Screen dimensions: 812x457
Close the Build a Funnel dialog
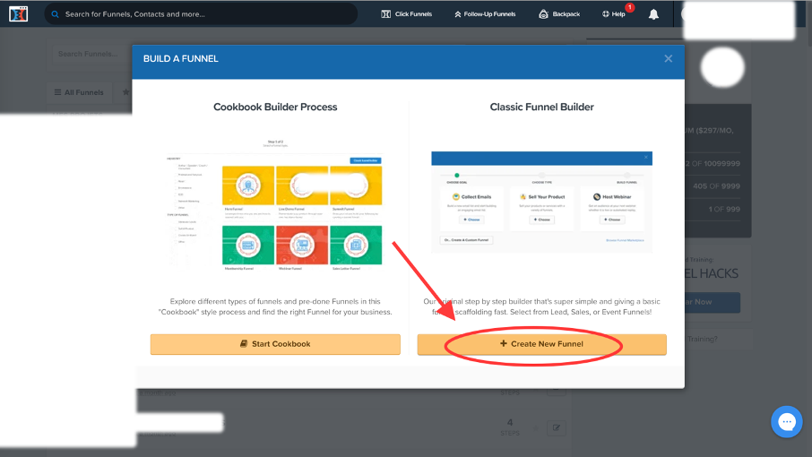tap(668, 58)
